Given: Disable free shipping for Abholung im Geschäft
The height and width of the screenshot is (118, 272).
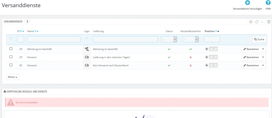Looking at the screenshot, I should click(190, 49).
